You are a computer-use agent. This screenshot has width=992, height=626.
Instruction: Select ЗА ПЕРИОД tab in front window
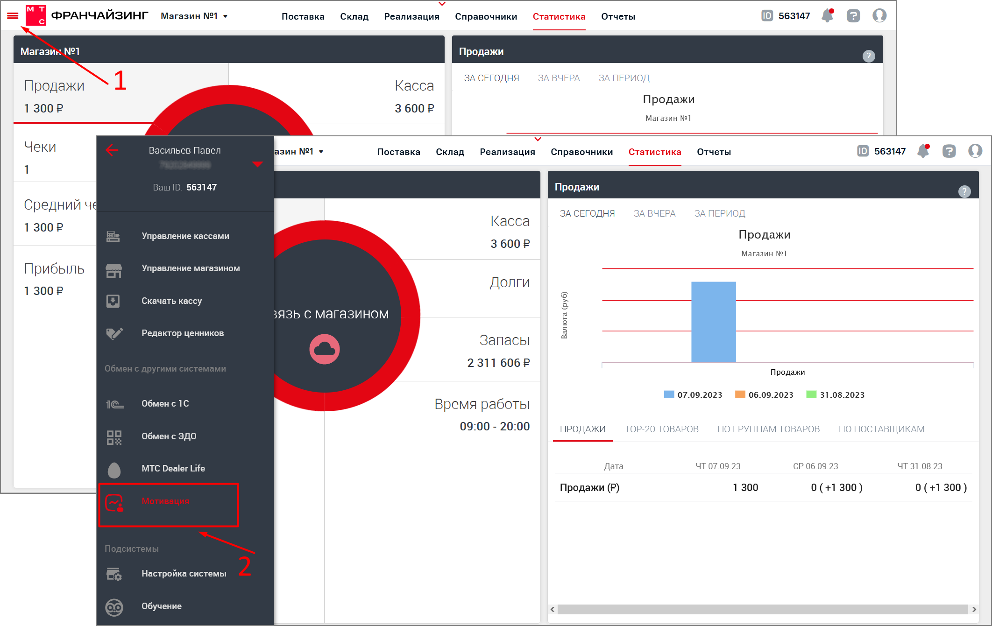click(720, 213)
